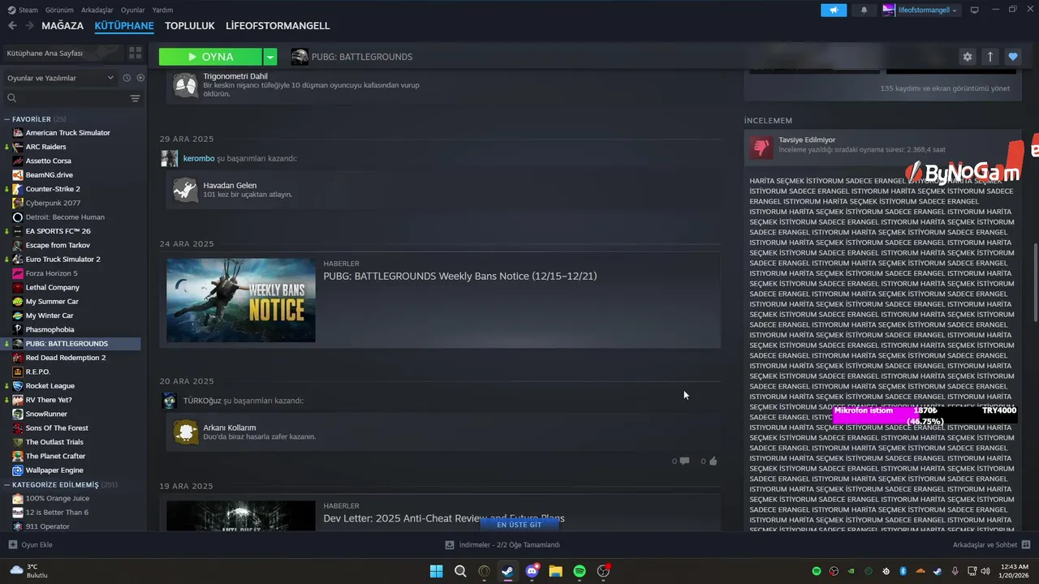Screen dimensions: 1039x584
Task: Open Spotify from the Windows taskbar
Action: click(580, 571)
